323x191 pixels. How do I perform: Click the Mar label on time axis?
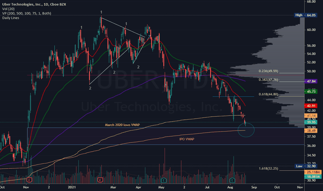113,187
